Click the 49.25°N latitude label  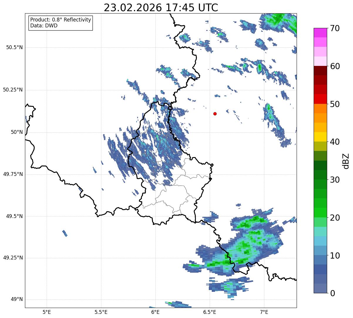point(13,258)
